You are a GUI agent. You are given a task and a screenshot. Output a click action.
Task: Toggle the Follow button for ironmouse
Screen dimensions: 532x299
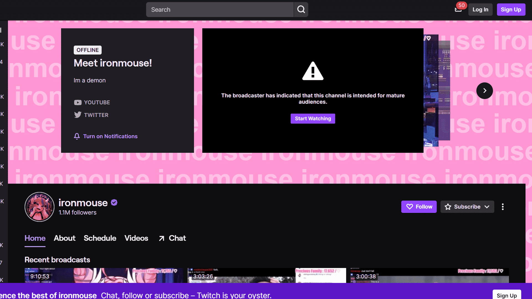coord(419,207)
